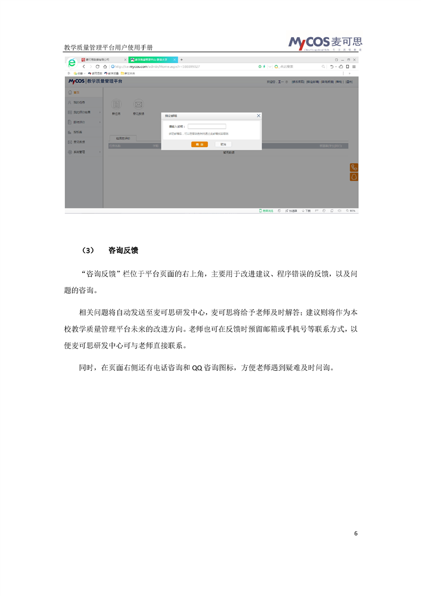Close the bind email dialog
Viewport: 421px width, 596px height.
coord(259,115)
